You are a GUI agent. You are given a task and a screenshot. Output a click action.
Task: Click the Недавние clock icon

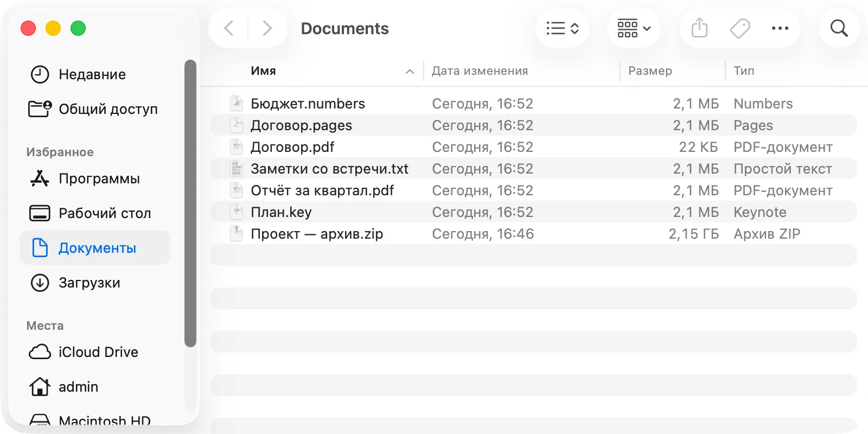tap(40, 74)
